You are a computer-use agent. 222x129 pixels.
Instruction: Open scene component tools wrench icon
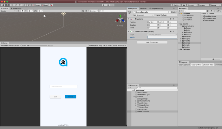coord(83,11)
